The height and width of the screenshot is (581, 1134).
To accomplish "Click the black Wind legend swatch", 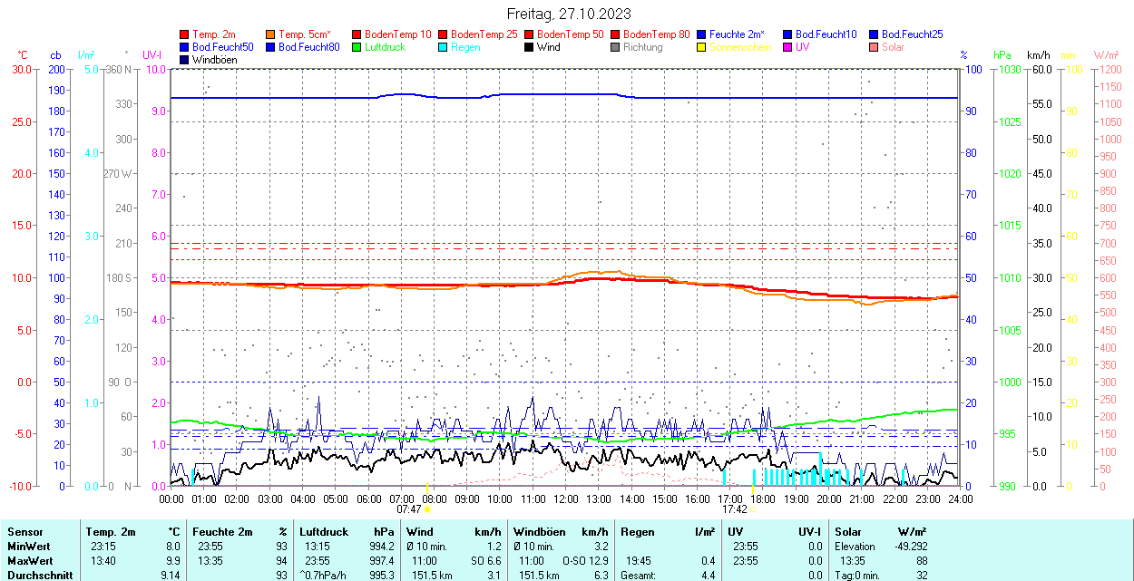I will [529, 47].
